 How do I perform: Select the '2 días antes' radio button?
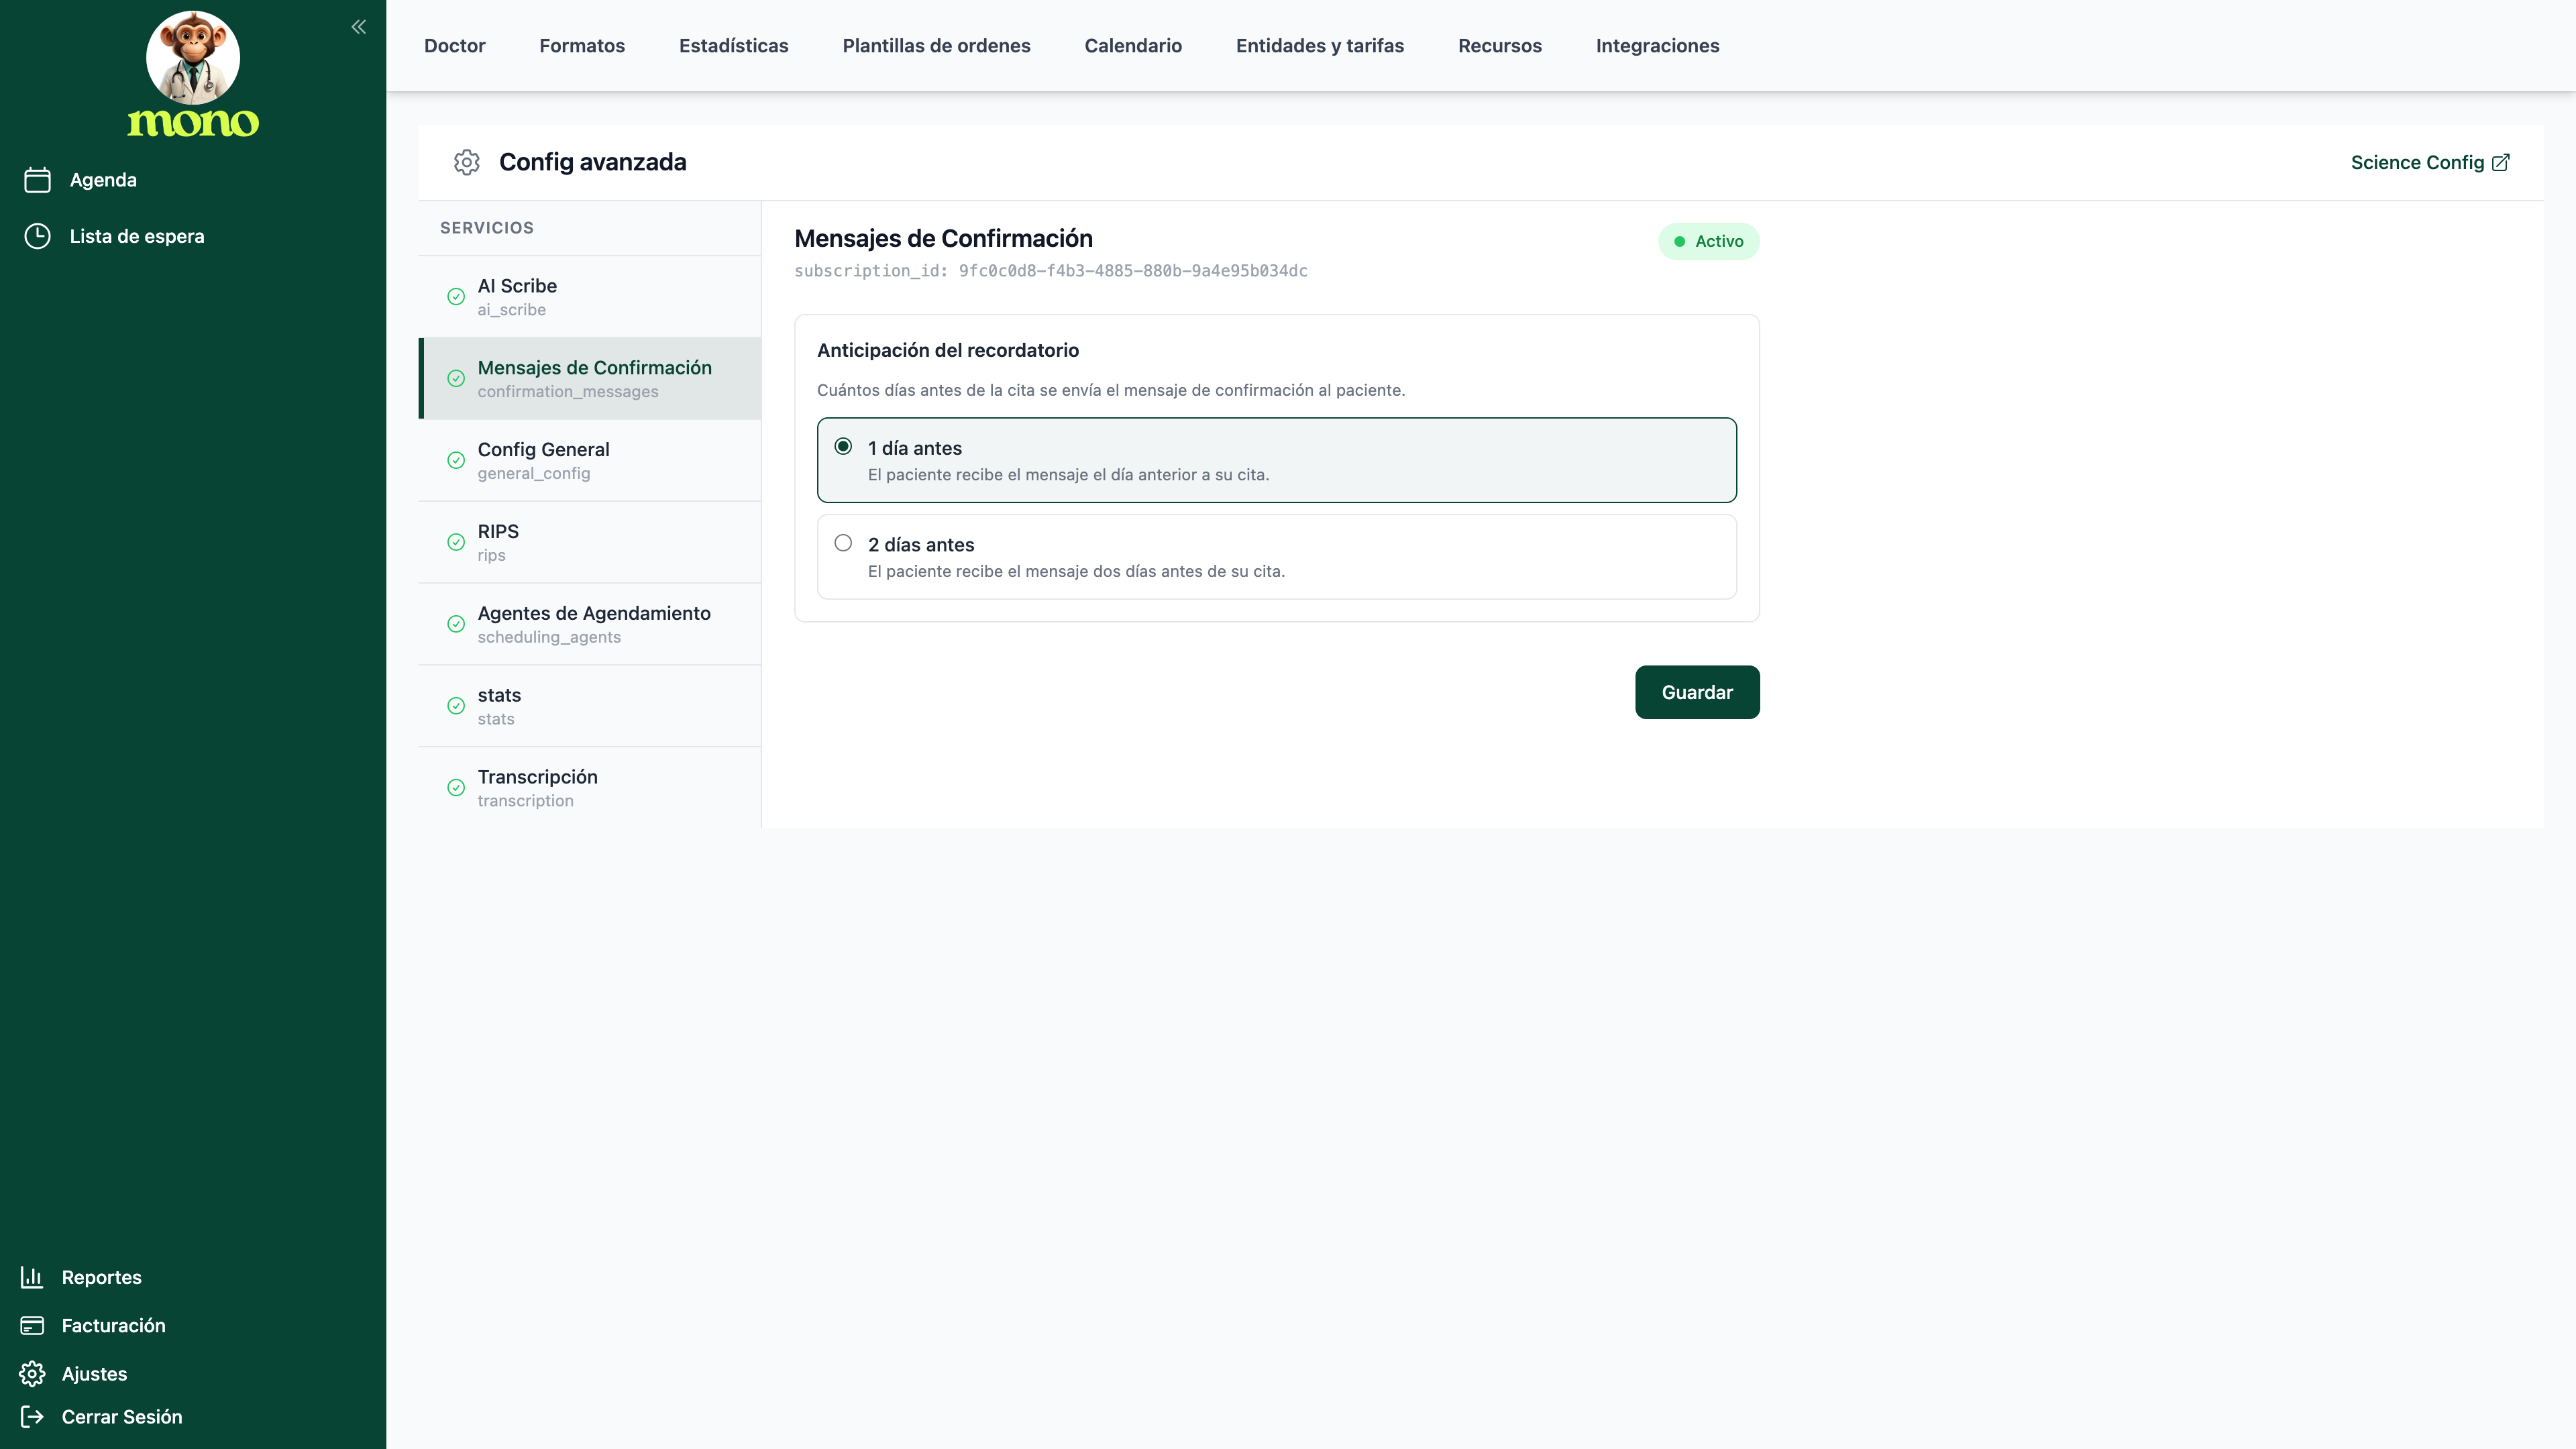click(x=843, y=543)
